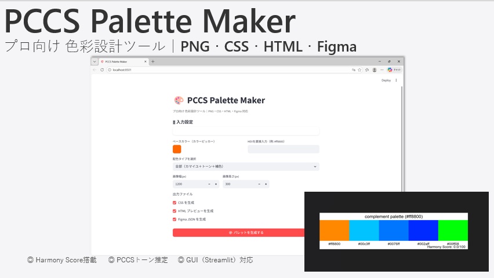Go back with the browser back arrow
This screenshot has width=494, height=278.
pyautogui.click(x=95, y=70)
